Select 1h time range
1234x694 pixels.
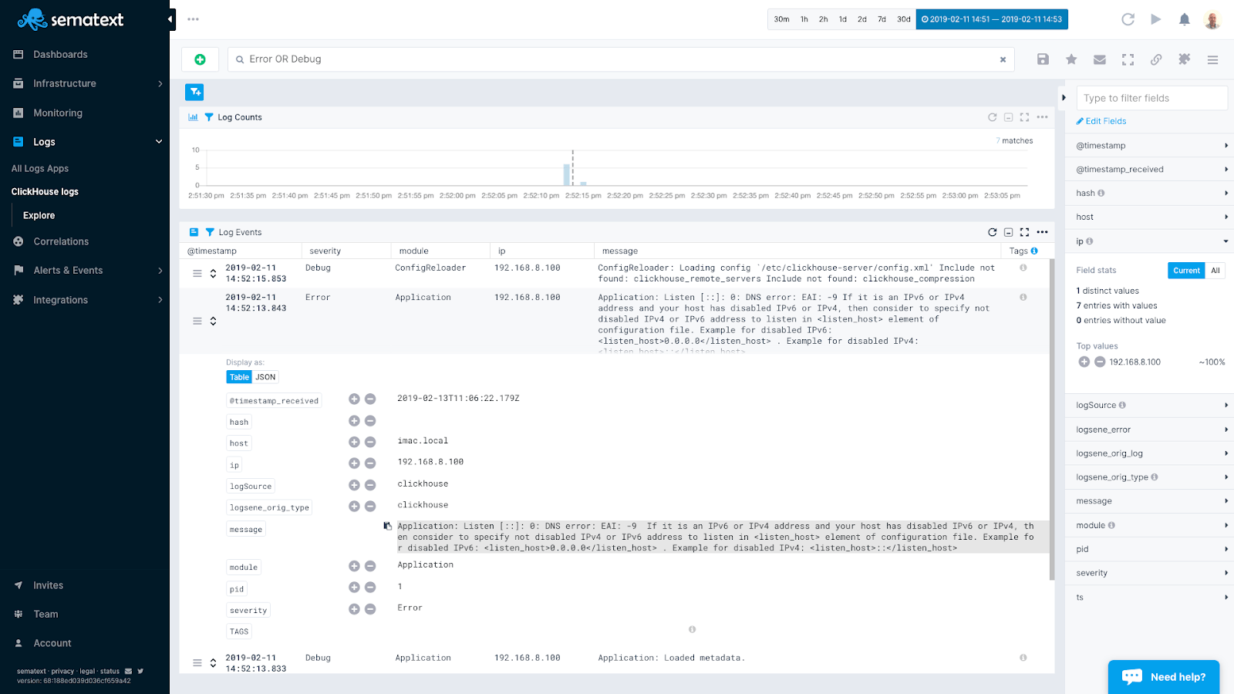coord(804,19)
